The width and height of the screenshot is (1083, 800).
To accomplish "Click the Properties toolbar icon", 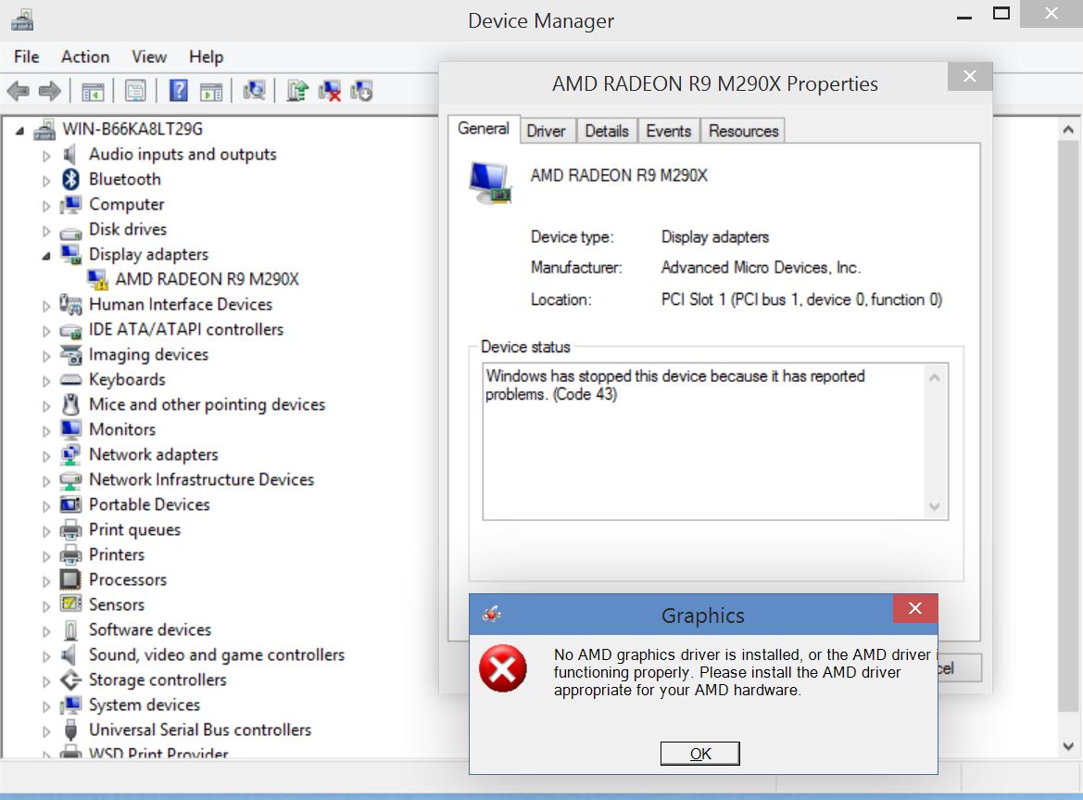I will [x=135, y=91].
